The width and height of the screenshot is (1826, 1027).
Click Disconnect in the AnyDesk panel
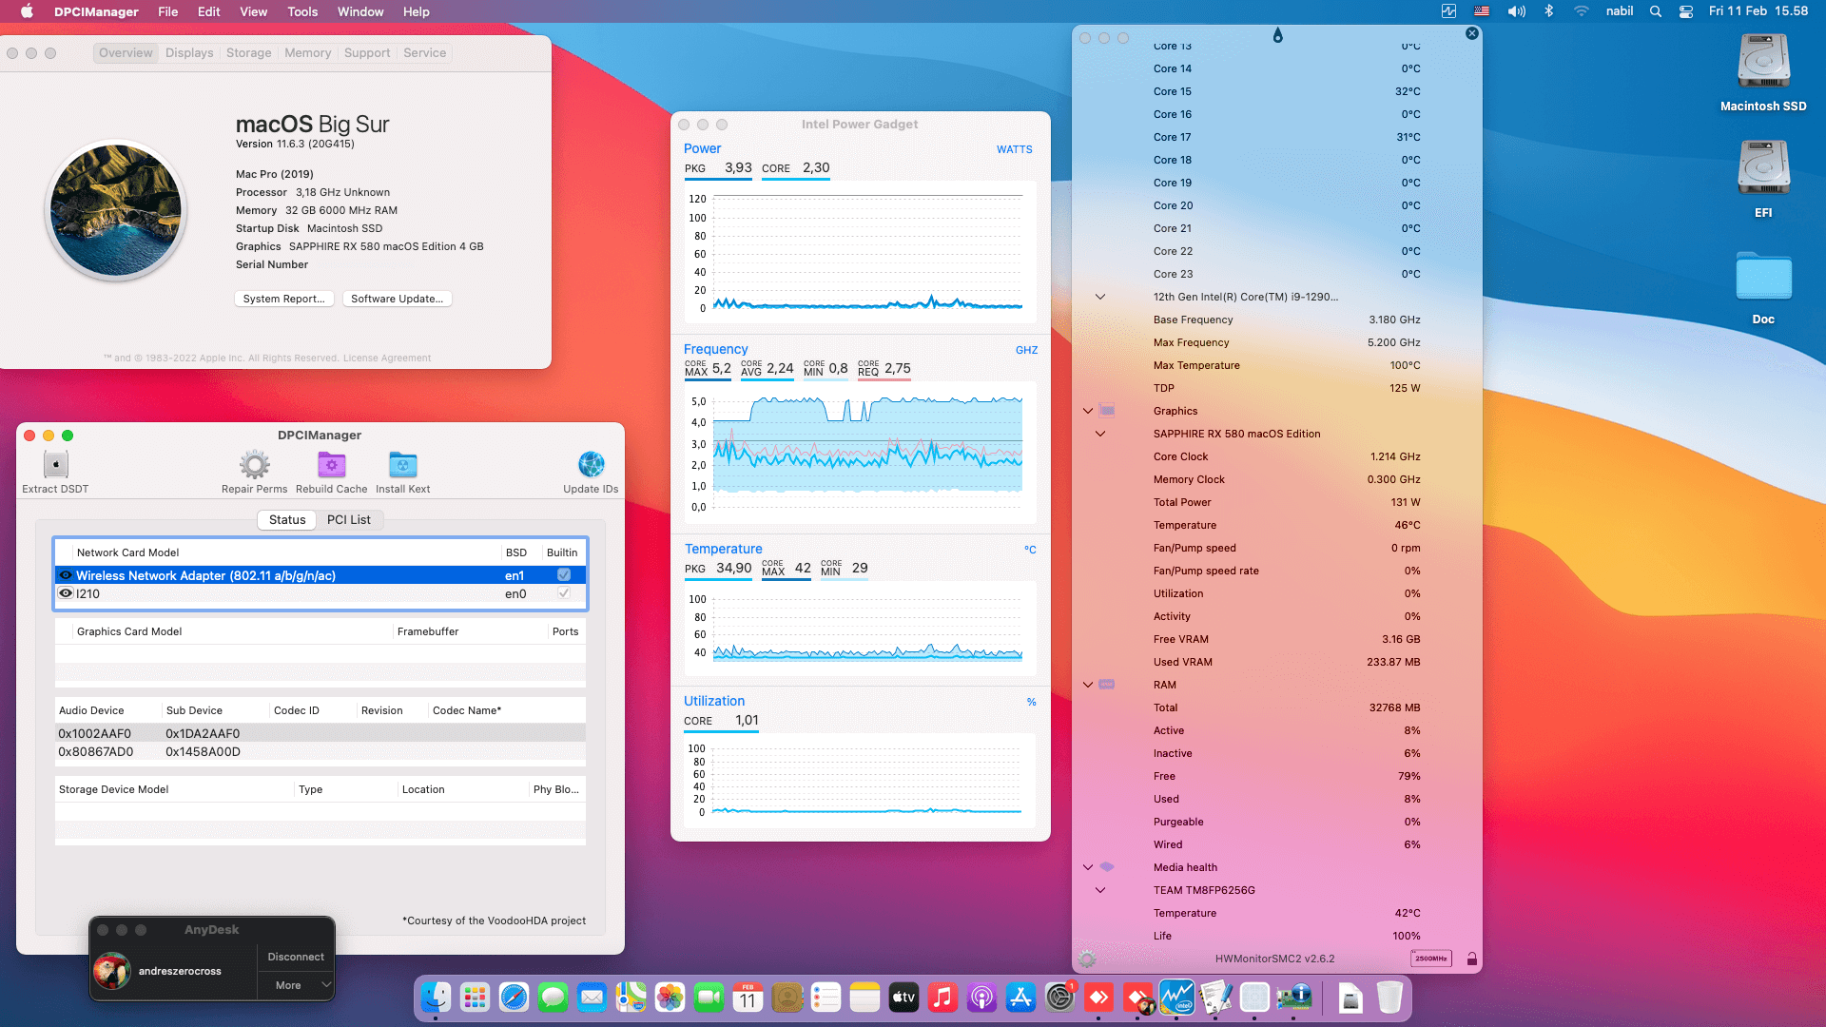coord(296,957)
